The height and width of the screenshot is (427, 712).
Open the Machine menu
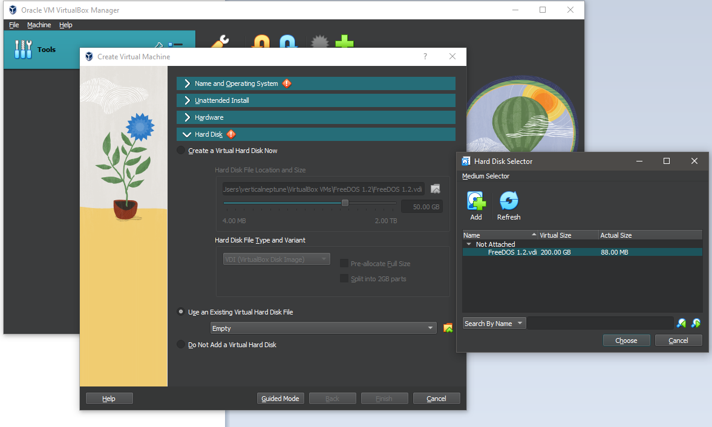(39, 25)
